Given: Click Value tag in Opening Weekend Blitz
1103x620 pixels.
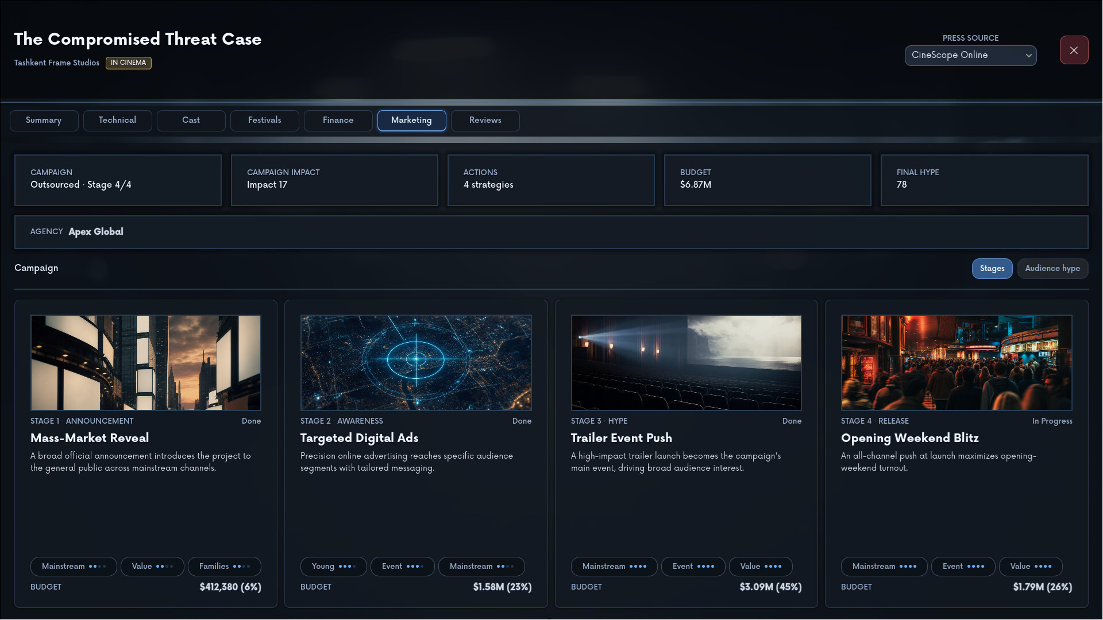Looking at the screenshot, I should coord(1031,566).
